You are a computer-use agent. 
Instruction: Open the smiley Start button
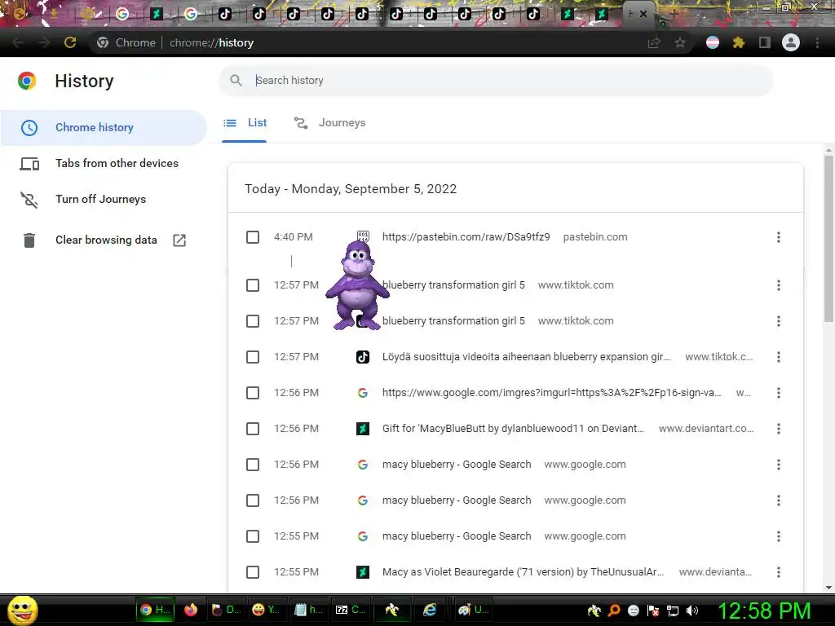22,610
